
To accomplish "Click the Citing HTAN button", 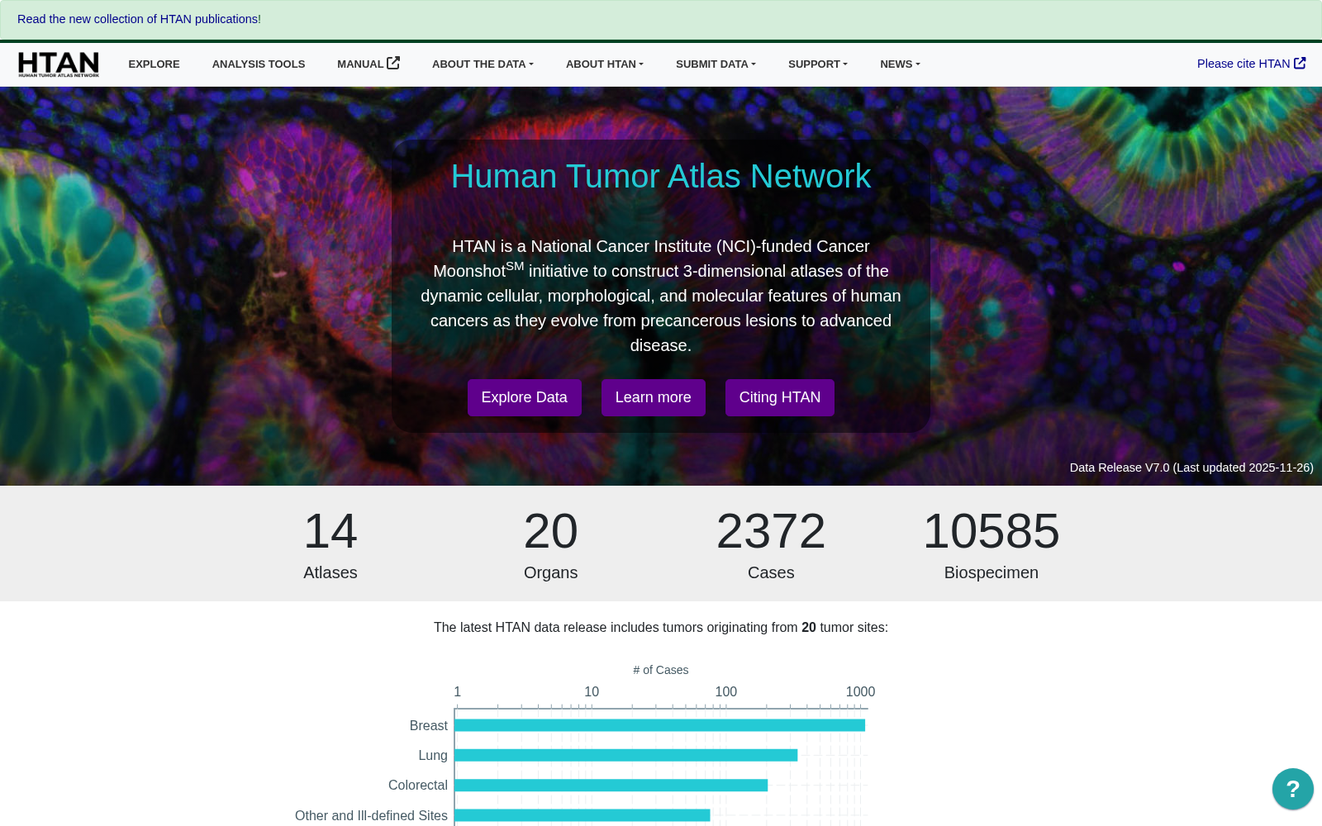I will (x=780, y=397).
